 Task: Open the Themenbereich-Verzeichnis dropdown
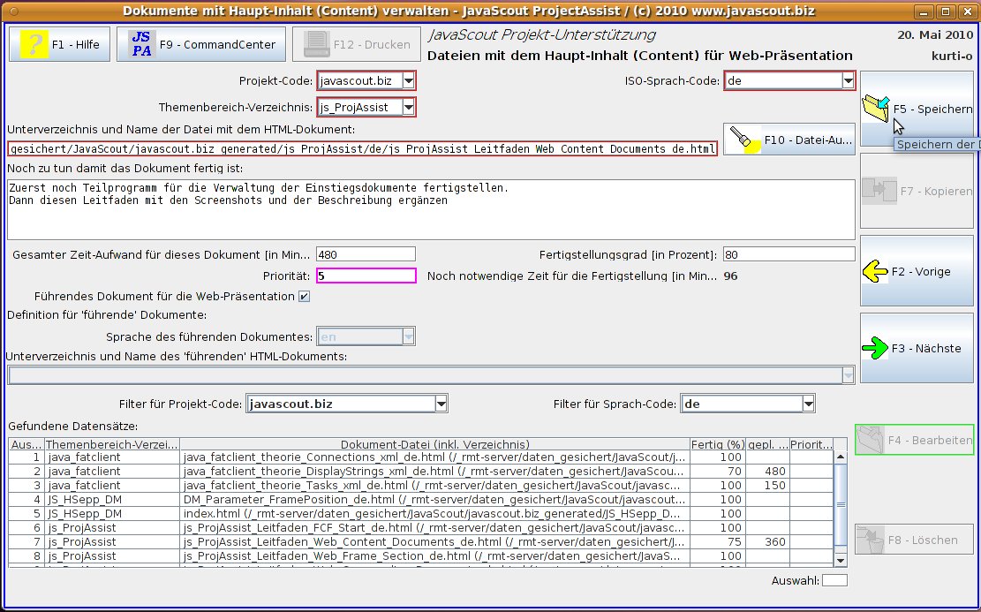(407, 108)
